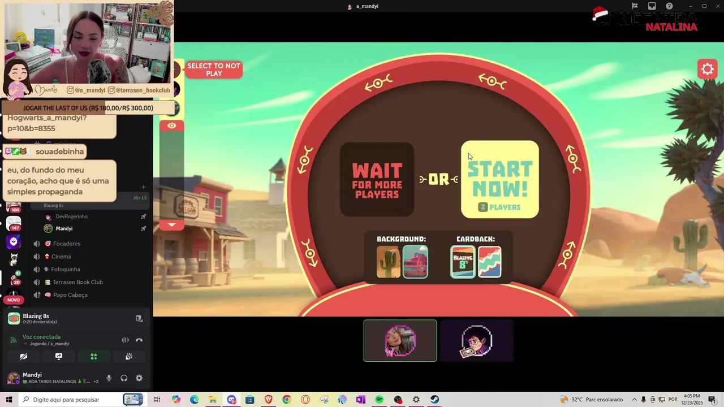Open server icon with 100 badge
This screenshot has width=724, height=407.
(14, 206)
